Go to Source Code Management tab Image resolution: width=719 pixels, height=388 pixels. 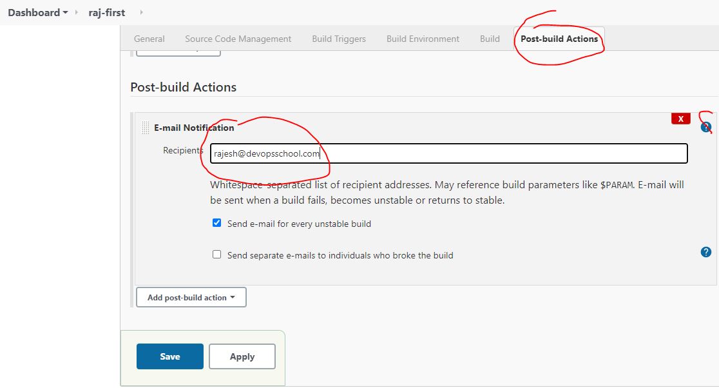tap(238, 39)
